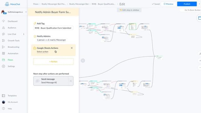
Task: Click the + Action button
Action: [53, 62]
